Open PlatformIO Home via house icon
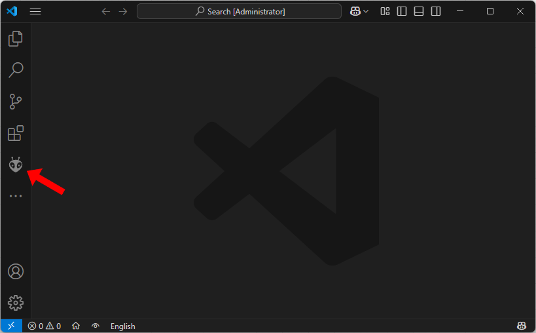Viewport: 536px width, 333px height. coord(76,326)
